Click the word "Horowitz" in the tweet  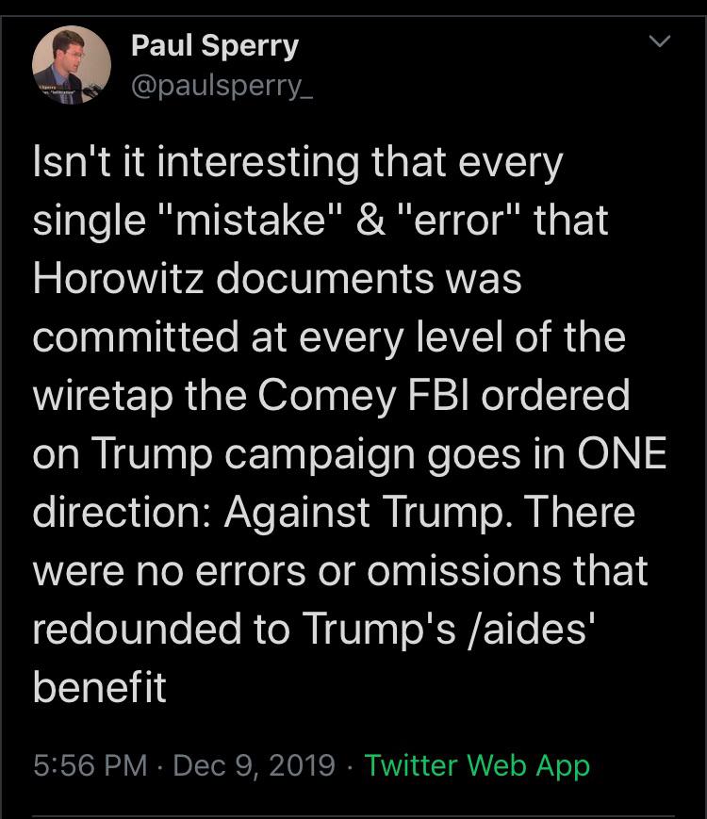(x=118, y=278)
